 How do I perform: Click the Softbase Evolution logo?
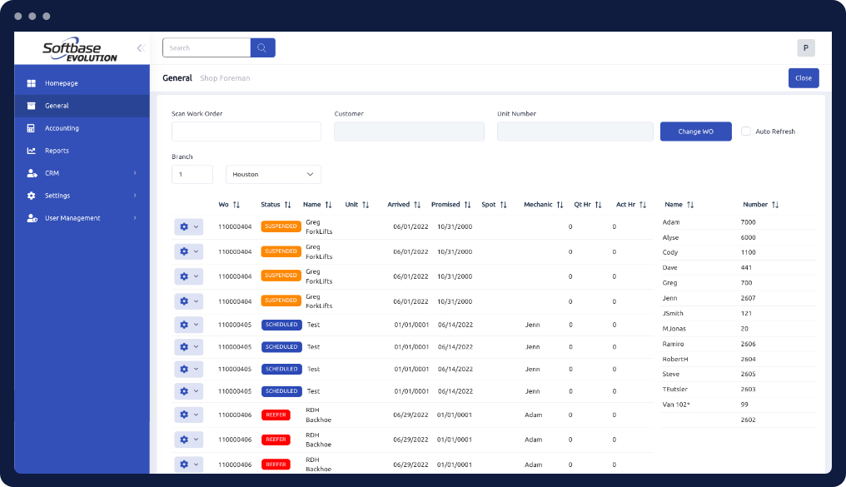79,49
